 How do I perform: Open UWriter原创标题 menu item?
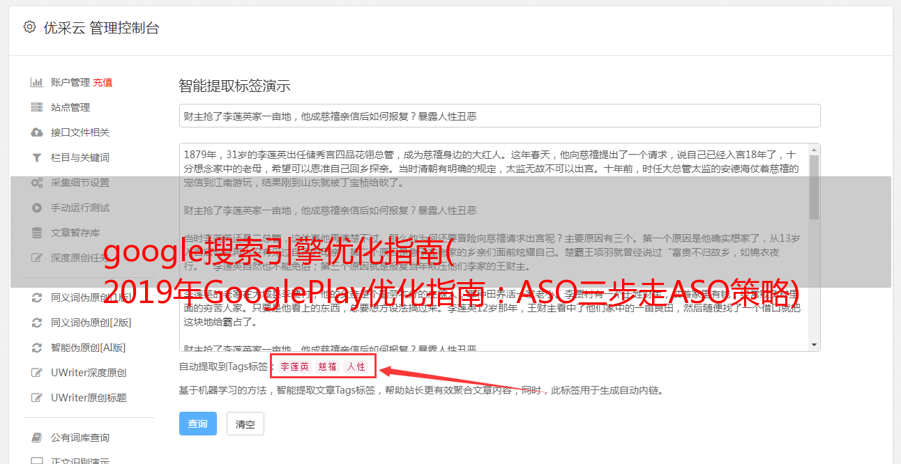coord(89,398)
